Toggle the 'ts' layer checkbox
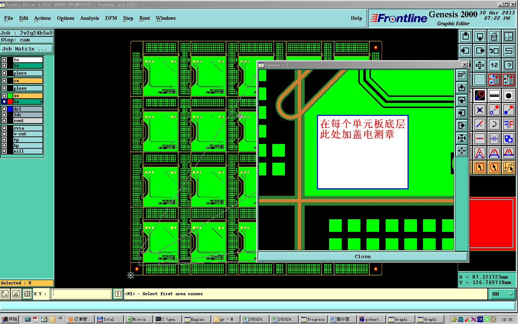Viewport: 518px width, 324px height. click(4, 66)
